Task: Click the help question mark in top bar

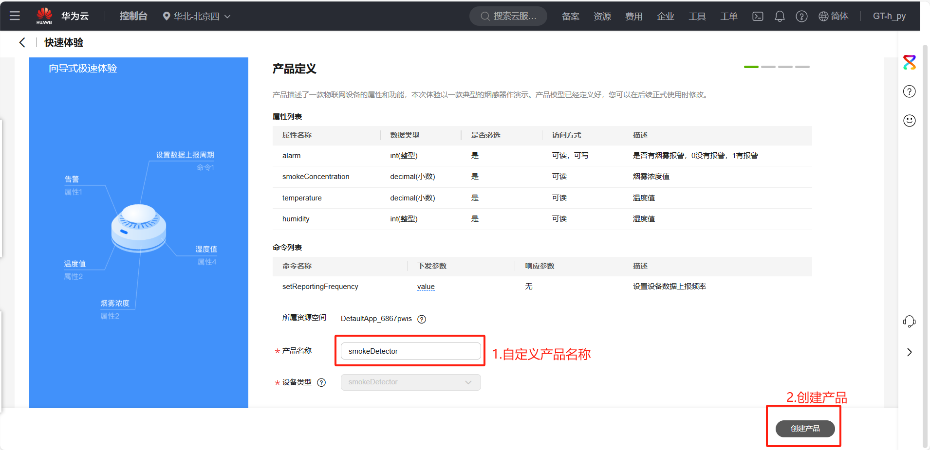Action: [801, 17]
